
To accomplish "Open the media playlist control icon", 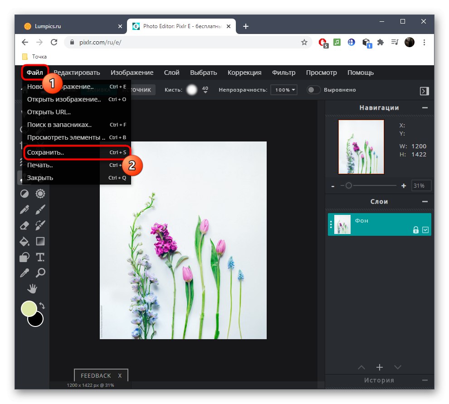I will click(x=395, y=42).
